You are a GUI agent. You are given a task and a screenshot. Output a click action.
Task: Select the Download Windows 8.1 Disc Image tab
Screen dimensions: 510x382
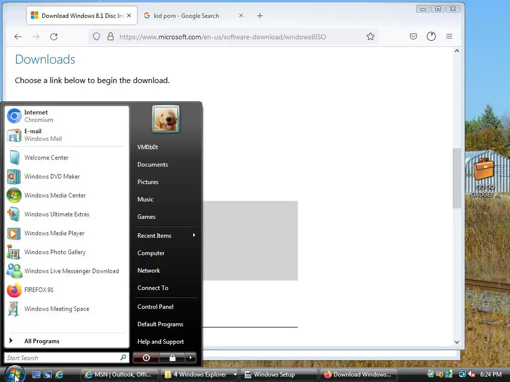pyautogui.click(x=82, y=15)
